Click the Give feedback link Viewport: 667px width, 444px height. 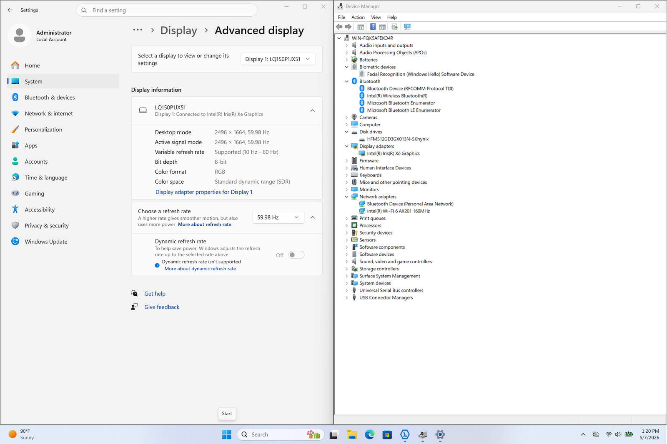(x=162, y=307)
